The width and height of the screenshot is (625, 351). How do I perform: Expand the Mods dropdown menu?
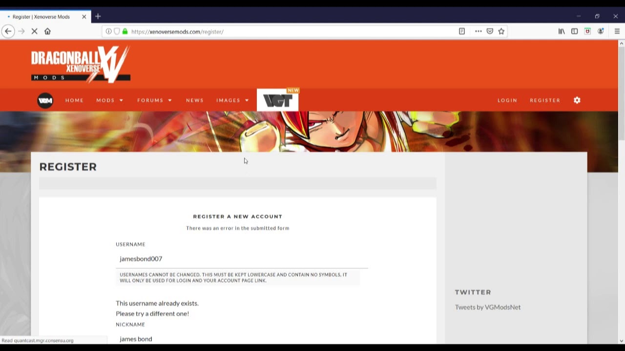point(110,100)
